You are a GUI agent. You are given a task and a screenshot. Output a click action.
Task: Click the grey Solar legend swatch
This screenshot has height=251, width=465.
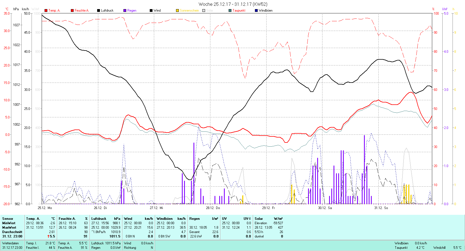[x=204, y=10]
